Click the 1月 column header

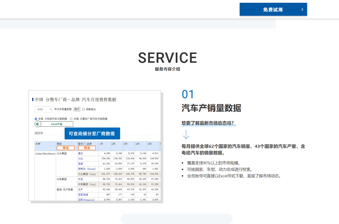pyautogui.click(x=101, y=144)
